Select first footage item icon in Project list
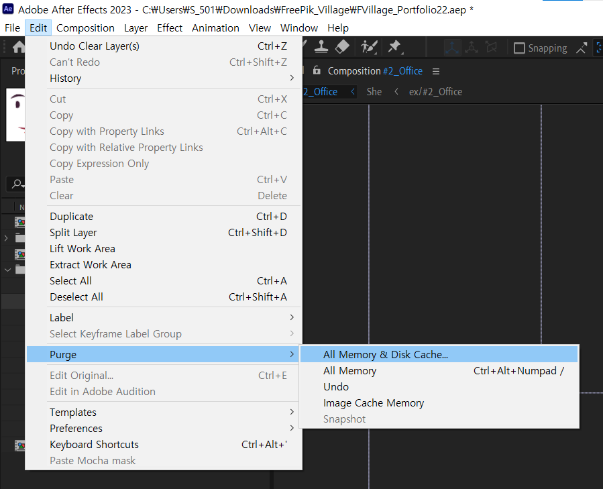 [x=19, y=222]
